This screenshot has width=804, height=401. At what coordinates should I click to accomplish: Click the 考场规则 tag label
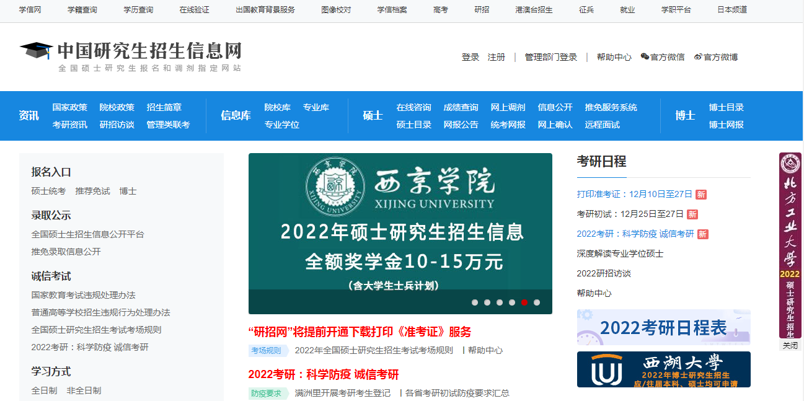[x=268, y=350]
